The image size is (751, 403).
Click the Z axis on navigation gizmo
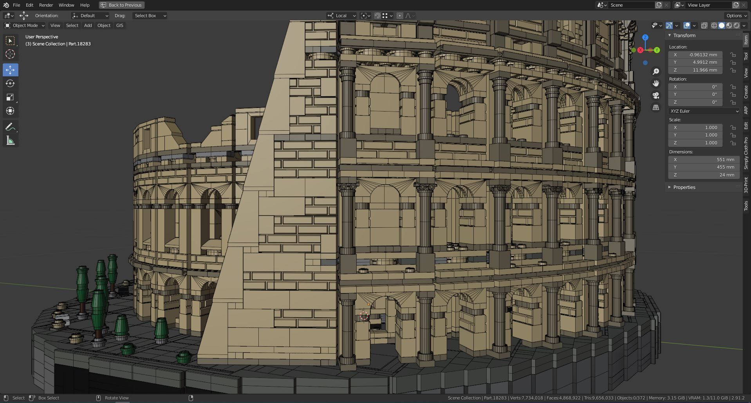click(645, 38)
